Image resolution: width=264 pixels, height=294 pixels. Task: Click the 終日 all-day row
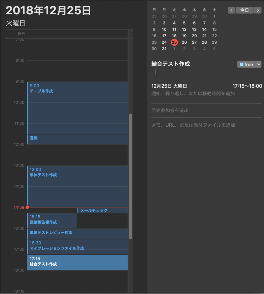(67, 34)
